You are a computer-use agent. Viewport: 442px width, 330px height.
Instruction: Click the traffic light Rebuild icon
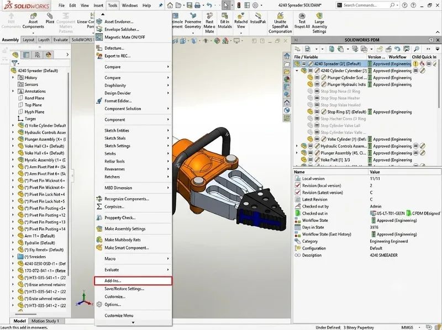[x=239, y=6]
